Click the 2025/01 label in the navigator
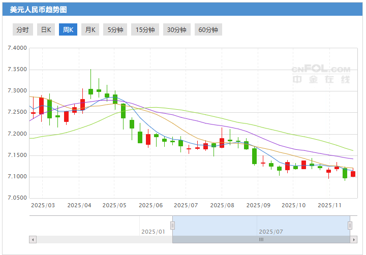 pyautogui.click(x=153, y=232)
